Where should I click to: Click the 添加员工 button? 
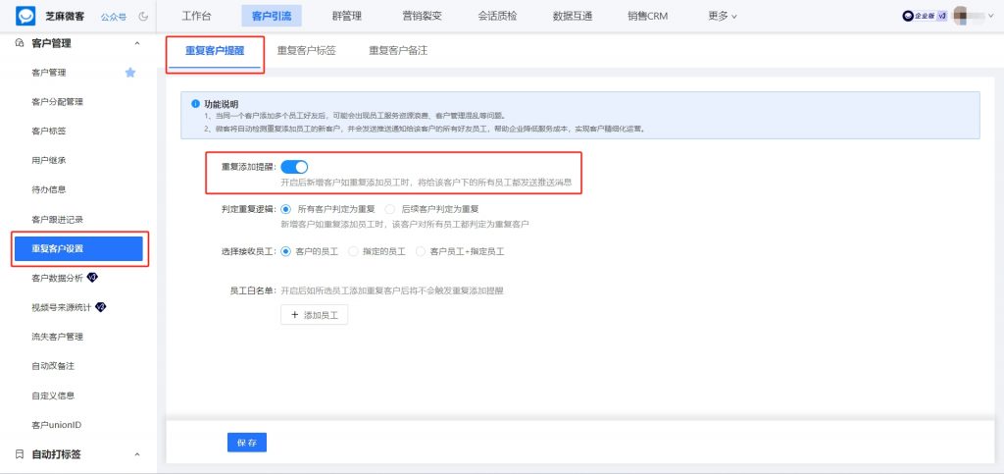[x=314, y=315]
